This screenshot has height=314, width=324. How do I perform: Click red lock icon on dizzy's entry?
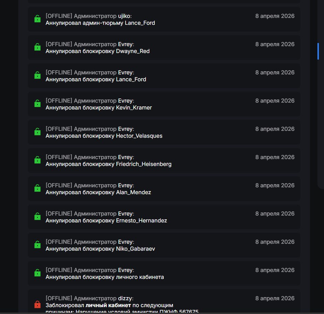37,305
